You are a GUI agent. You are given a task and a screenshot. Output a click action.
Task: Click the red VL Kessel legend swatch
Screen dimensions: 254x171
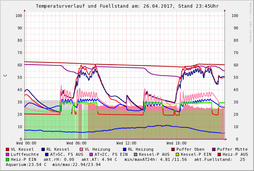(x=8, y=149)
